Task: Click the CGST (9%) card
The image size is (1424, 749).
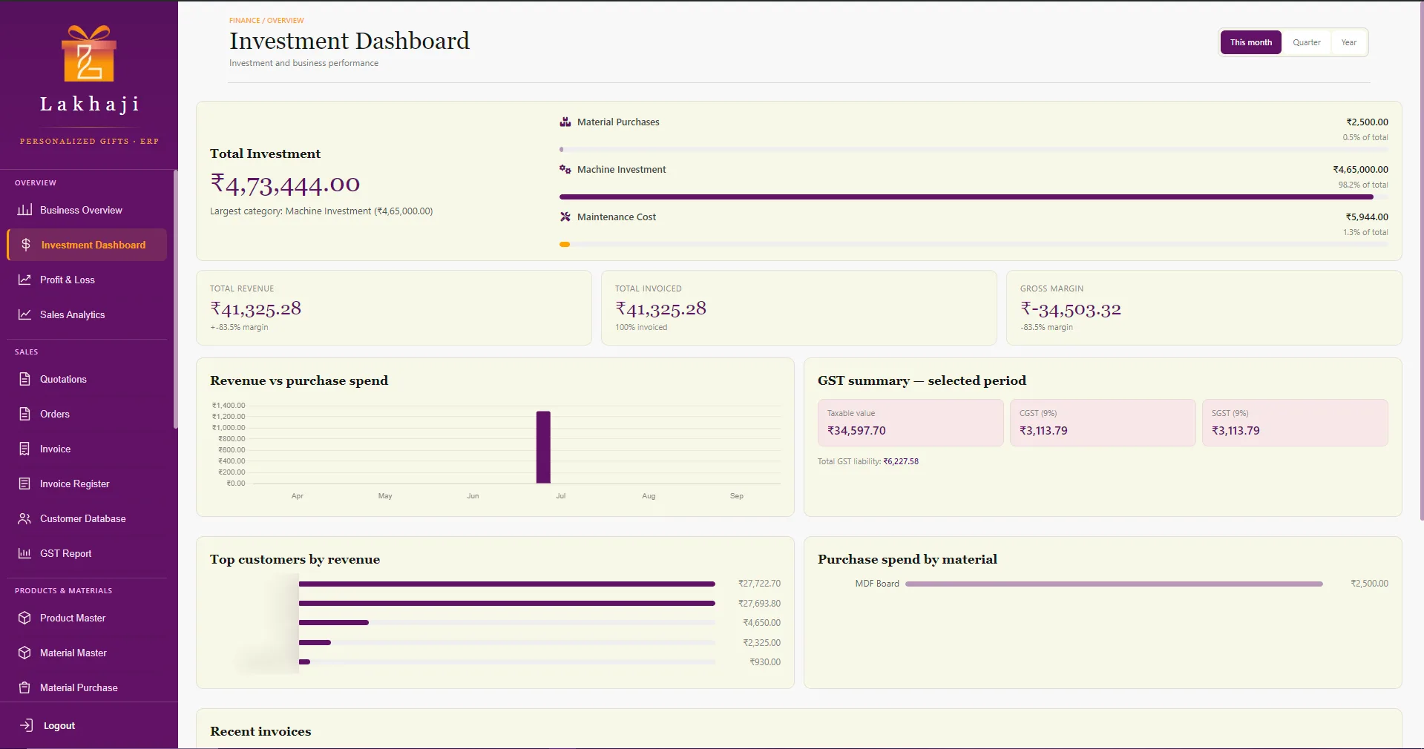Action: pos(1103,423)
